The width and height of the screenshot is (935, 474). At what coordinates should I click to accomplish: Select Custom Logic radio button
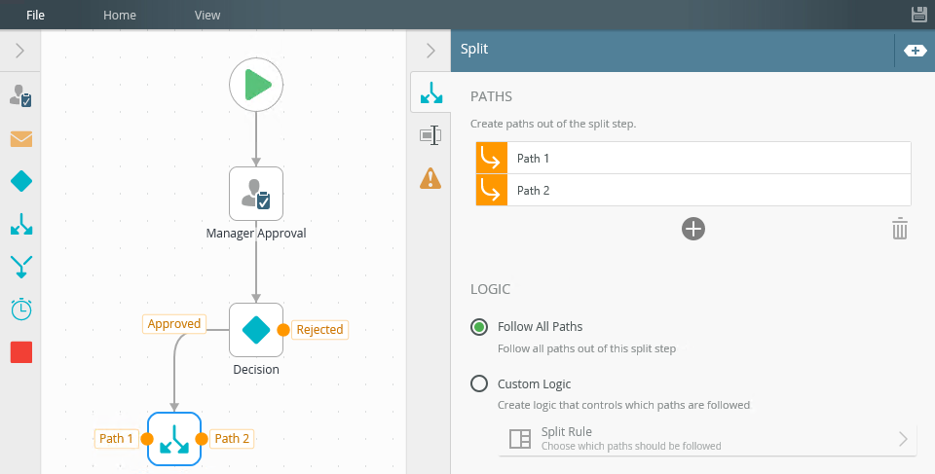pos(479,383)
